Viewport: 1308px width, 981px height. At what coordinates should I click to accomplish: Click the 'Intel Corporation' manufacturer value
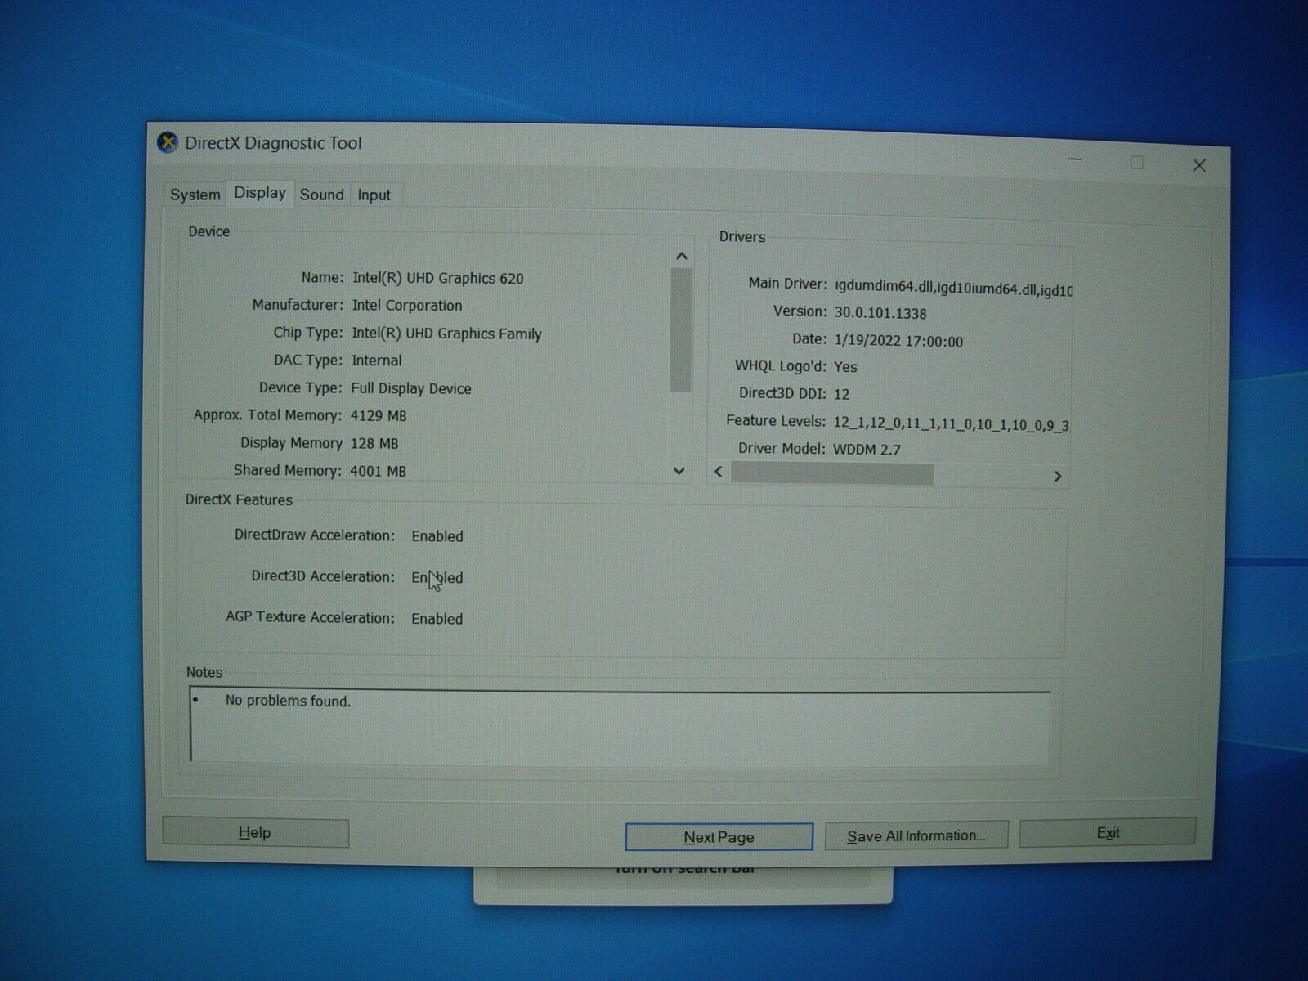406,306
